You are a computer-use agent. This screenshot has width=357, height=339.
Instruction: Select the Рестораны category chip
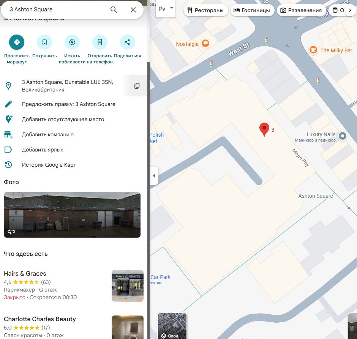coord(205,10)
